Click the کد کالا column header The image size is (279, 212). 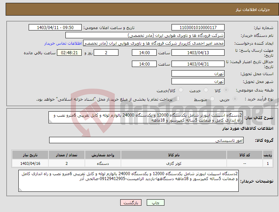click(x=245, y=155)
